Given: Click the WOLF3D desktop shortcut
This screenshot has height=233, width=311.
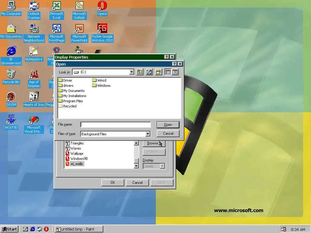Looking at the screenshot, I should click(11, 122).
